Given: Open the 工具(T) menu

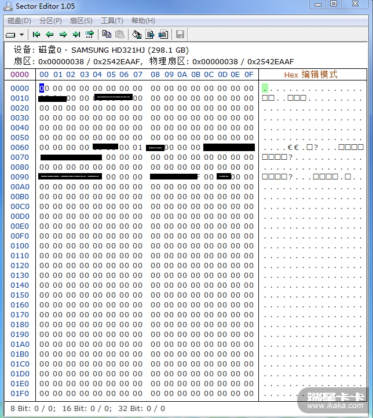Looking at the screenshot, I should [x=112, y=21].
